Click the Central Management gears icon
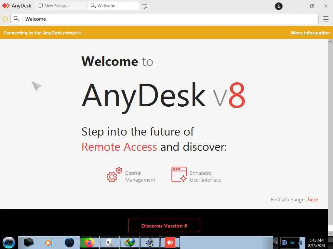This screenshot has width=333, height=249. (x=114, y=174)
